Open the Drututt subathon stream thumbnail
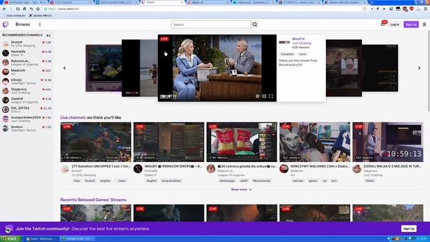This screenshot has width=430, height=242. coord(95,142)
